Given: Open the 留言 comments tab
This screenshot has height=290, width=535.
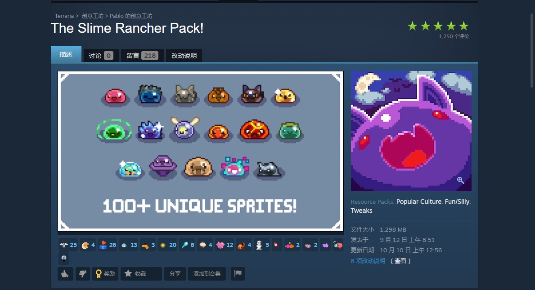Looking at the screenshot, I should (142, 56).
